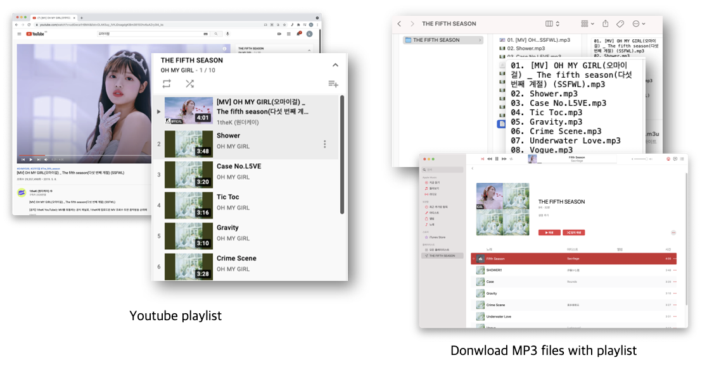Select 02. Shower.mp3 in the Finder column
The image size is (707, 372).
tap(526, 48)
